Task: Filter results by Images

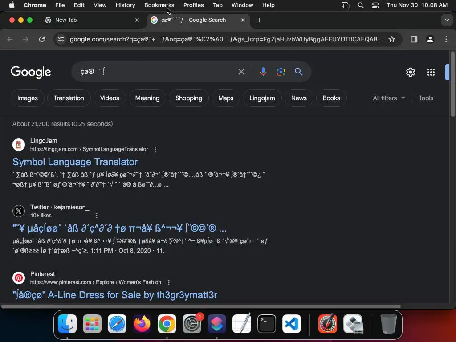Action: point(27,98)
